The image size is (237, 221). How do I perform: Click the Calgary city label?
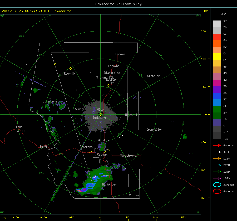(103, 155)
